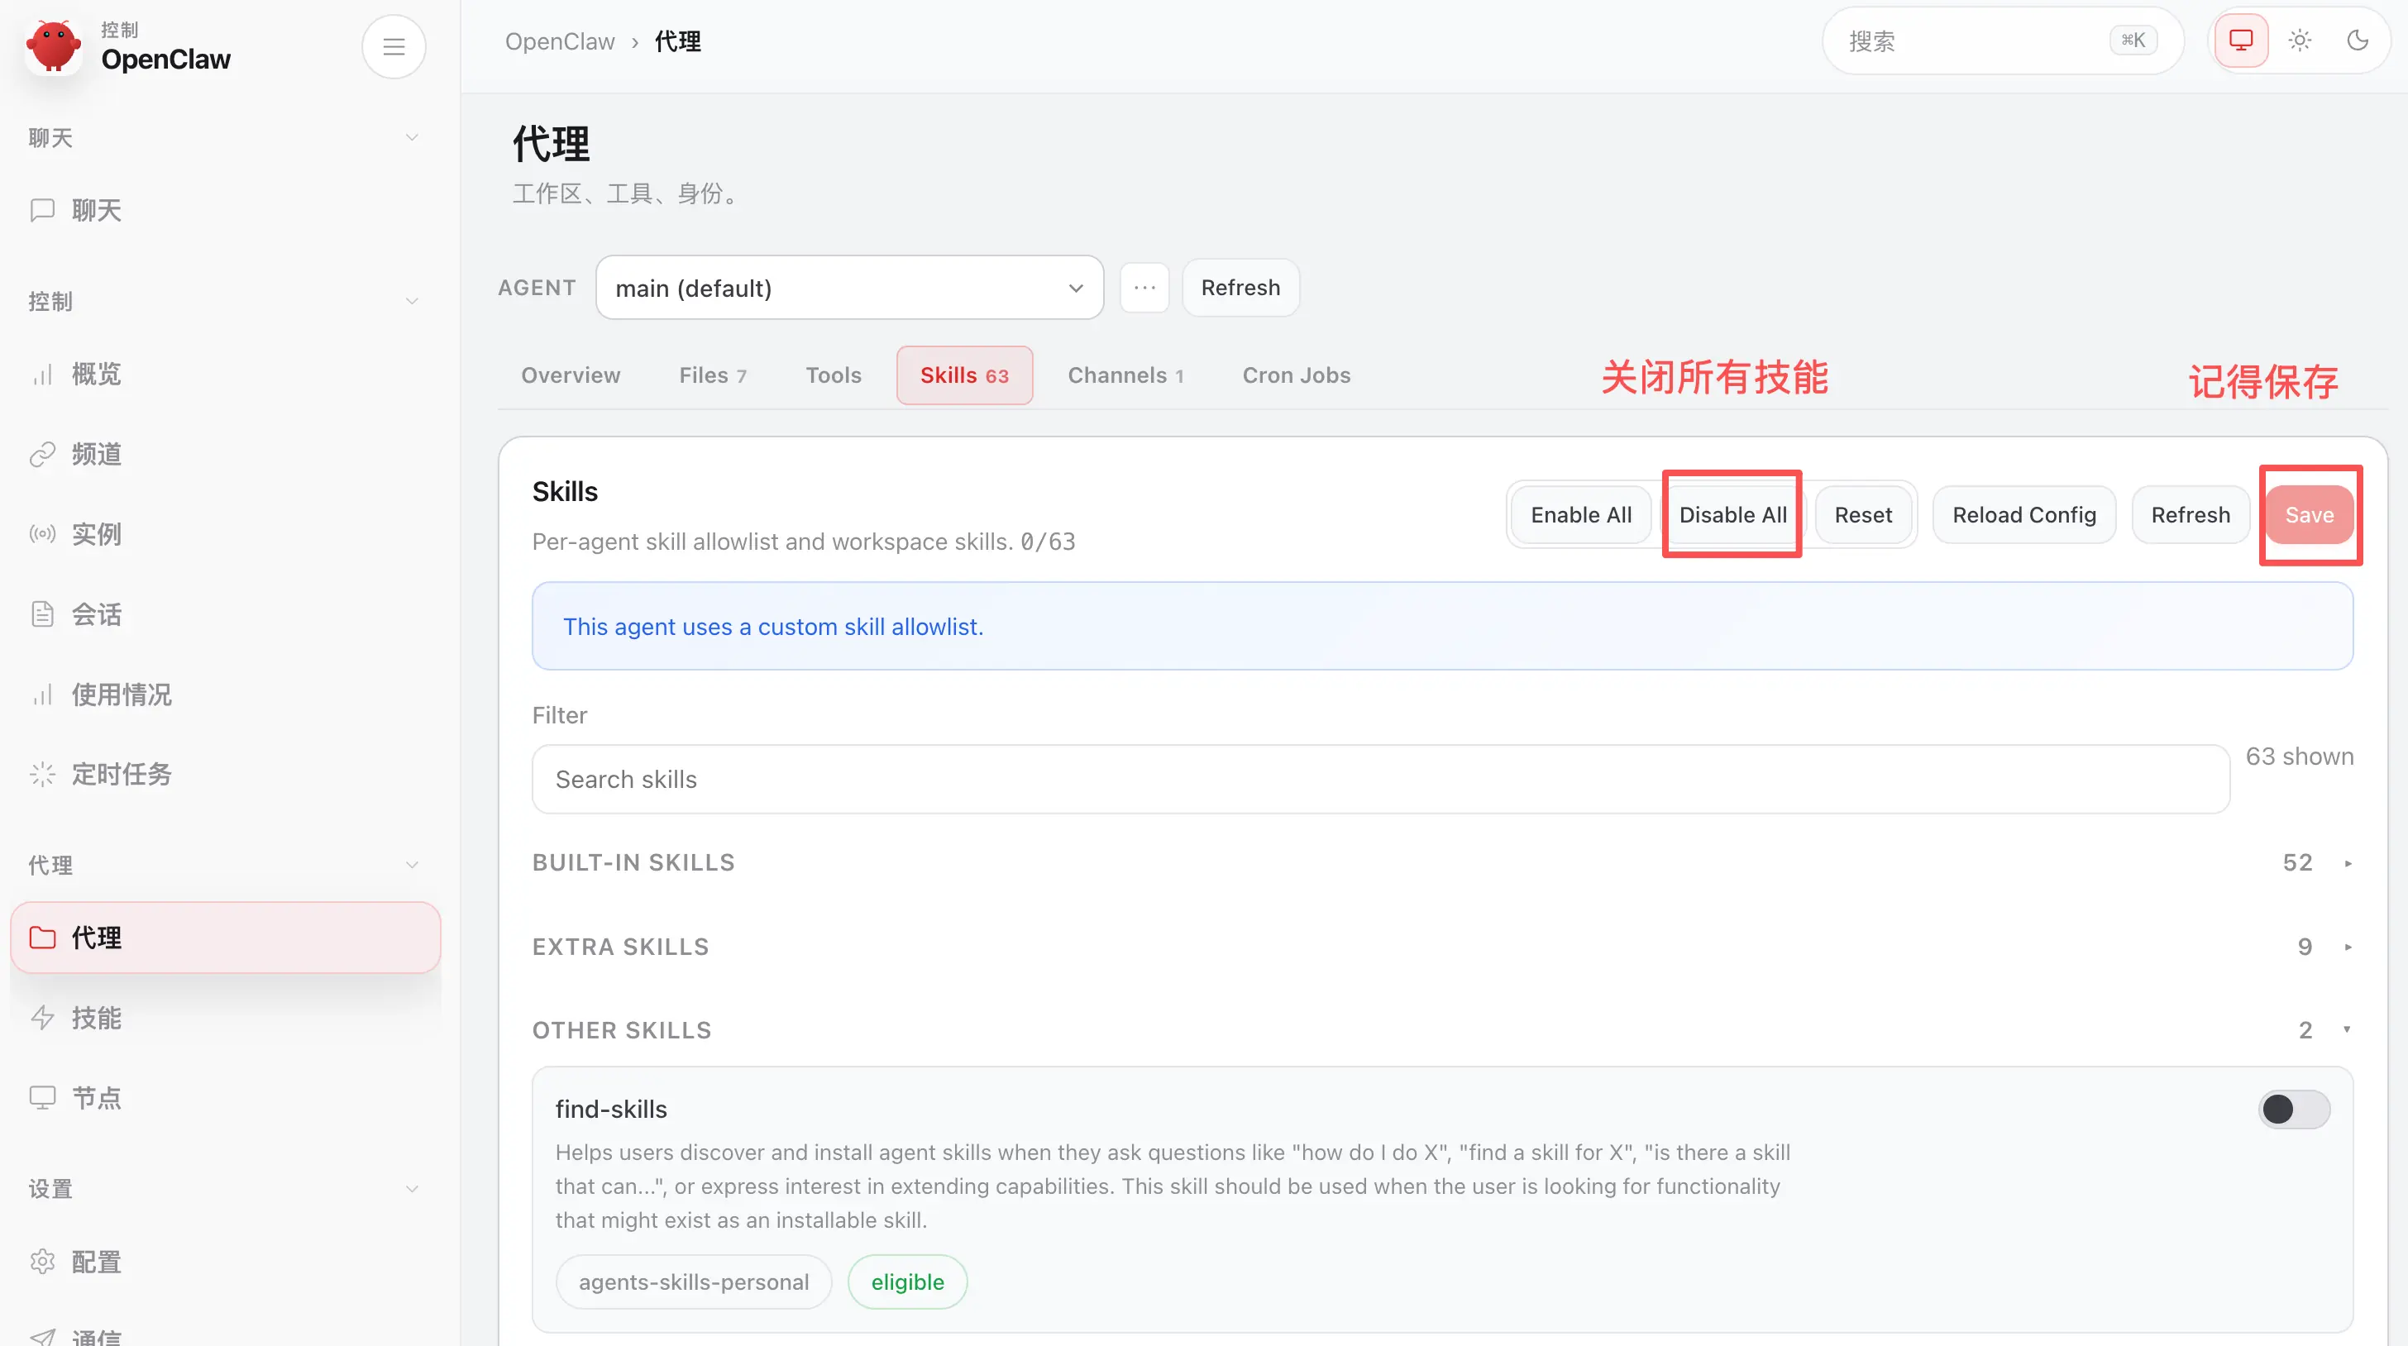
Task: Switch to the Channels tab
Action: (x=1125, y=375)
